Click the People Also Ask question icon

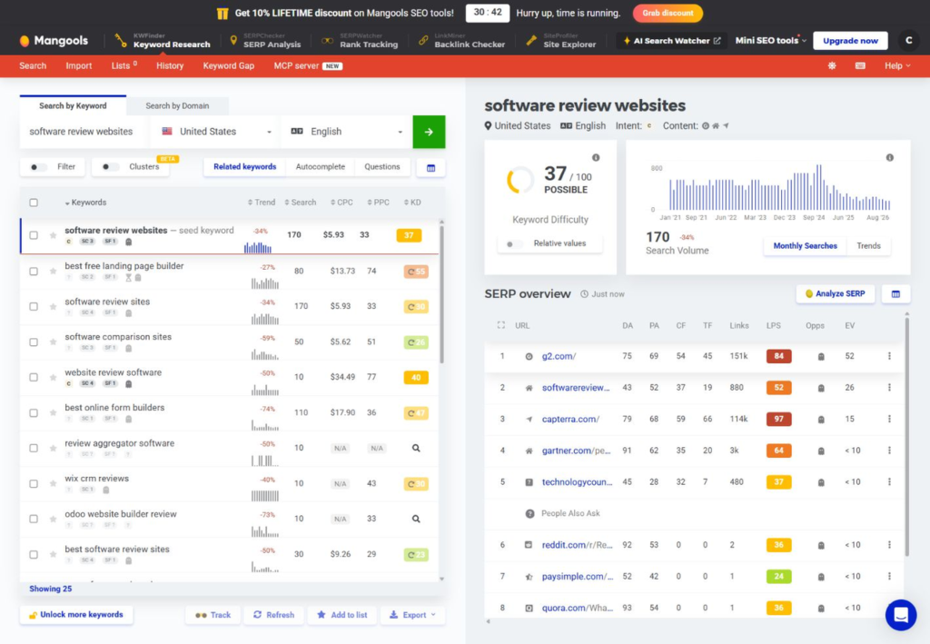click(529, 513)
